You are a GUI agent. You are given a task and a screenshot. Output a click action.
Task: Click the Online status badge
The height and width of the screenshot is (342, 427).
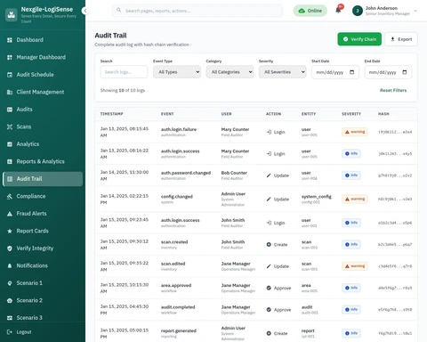pos(310,11)
